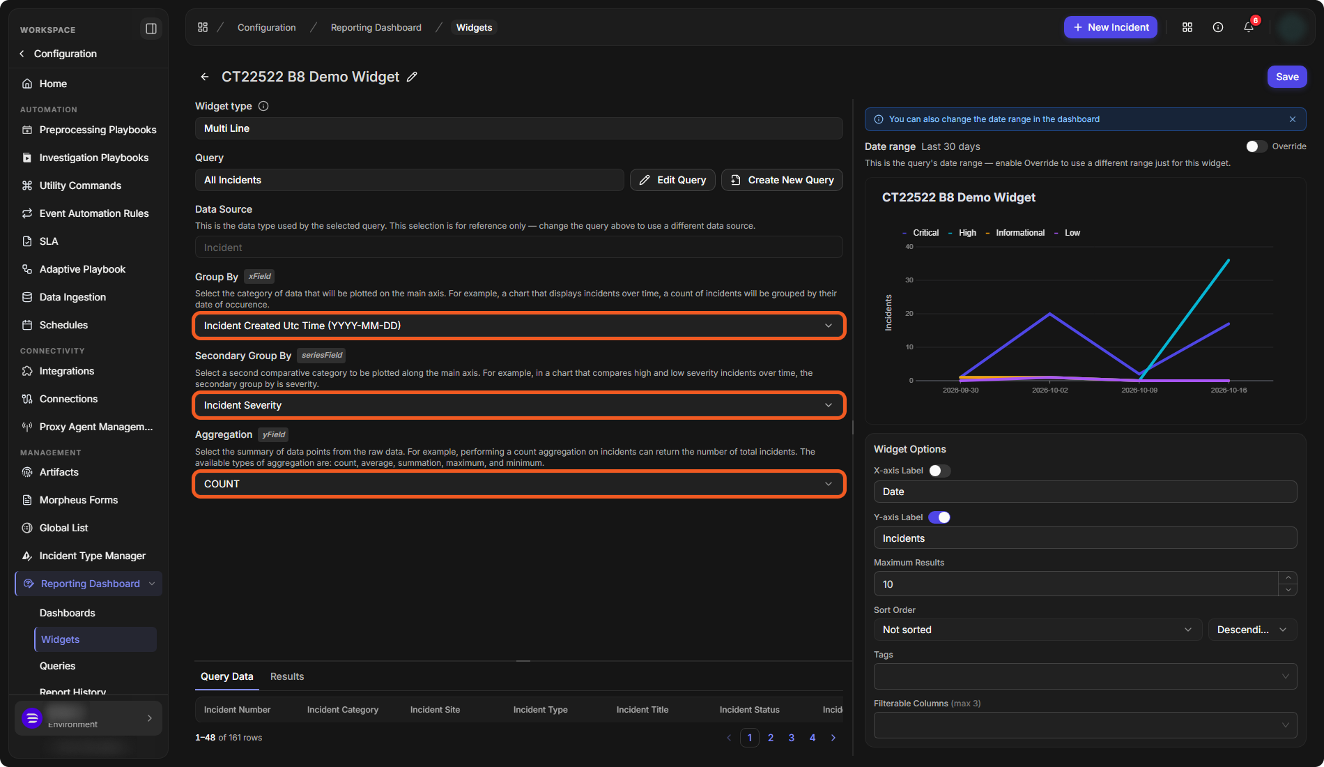
Task: Expand the Filterable Columns dropdown
Action: 1085,725
